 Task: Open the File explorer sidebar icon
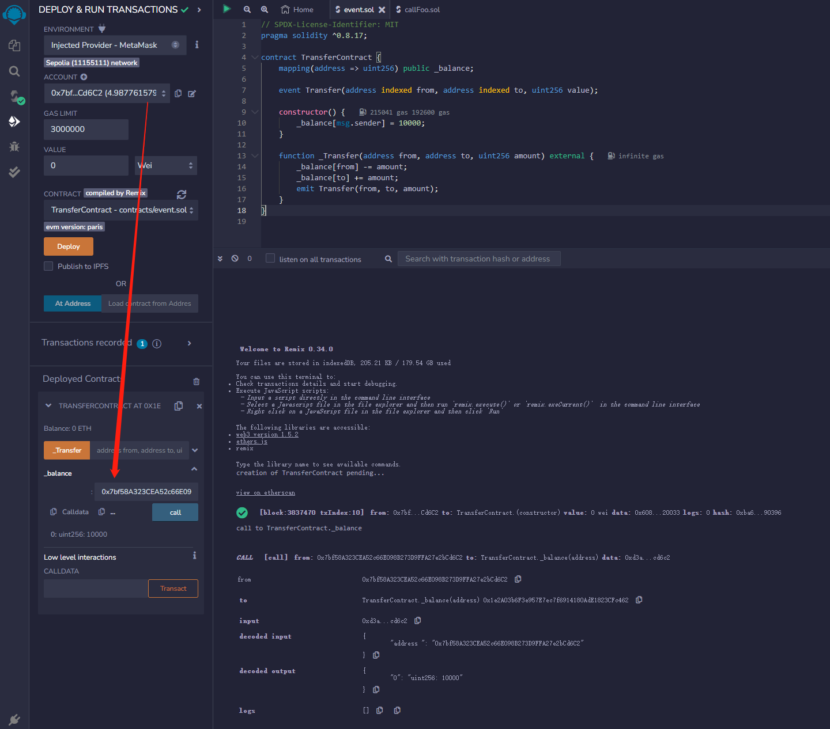click(14, 45)
